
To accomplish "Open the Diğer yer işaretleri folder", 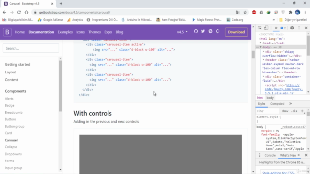I will point(293,20).
